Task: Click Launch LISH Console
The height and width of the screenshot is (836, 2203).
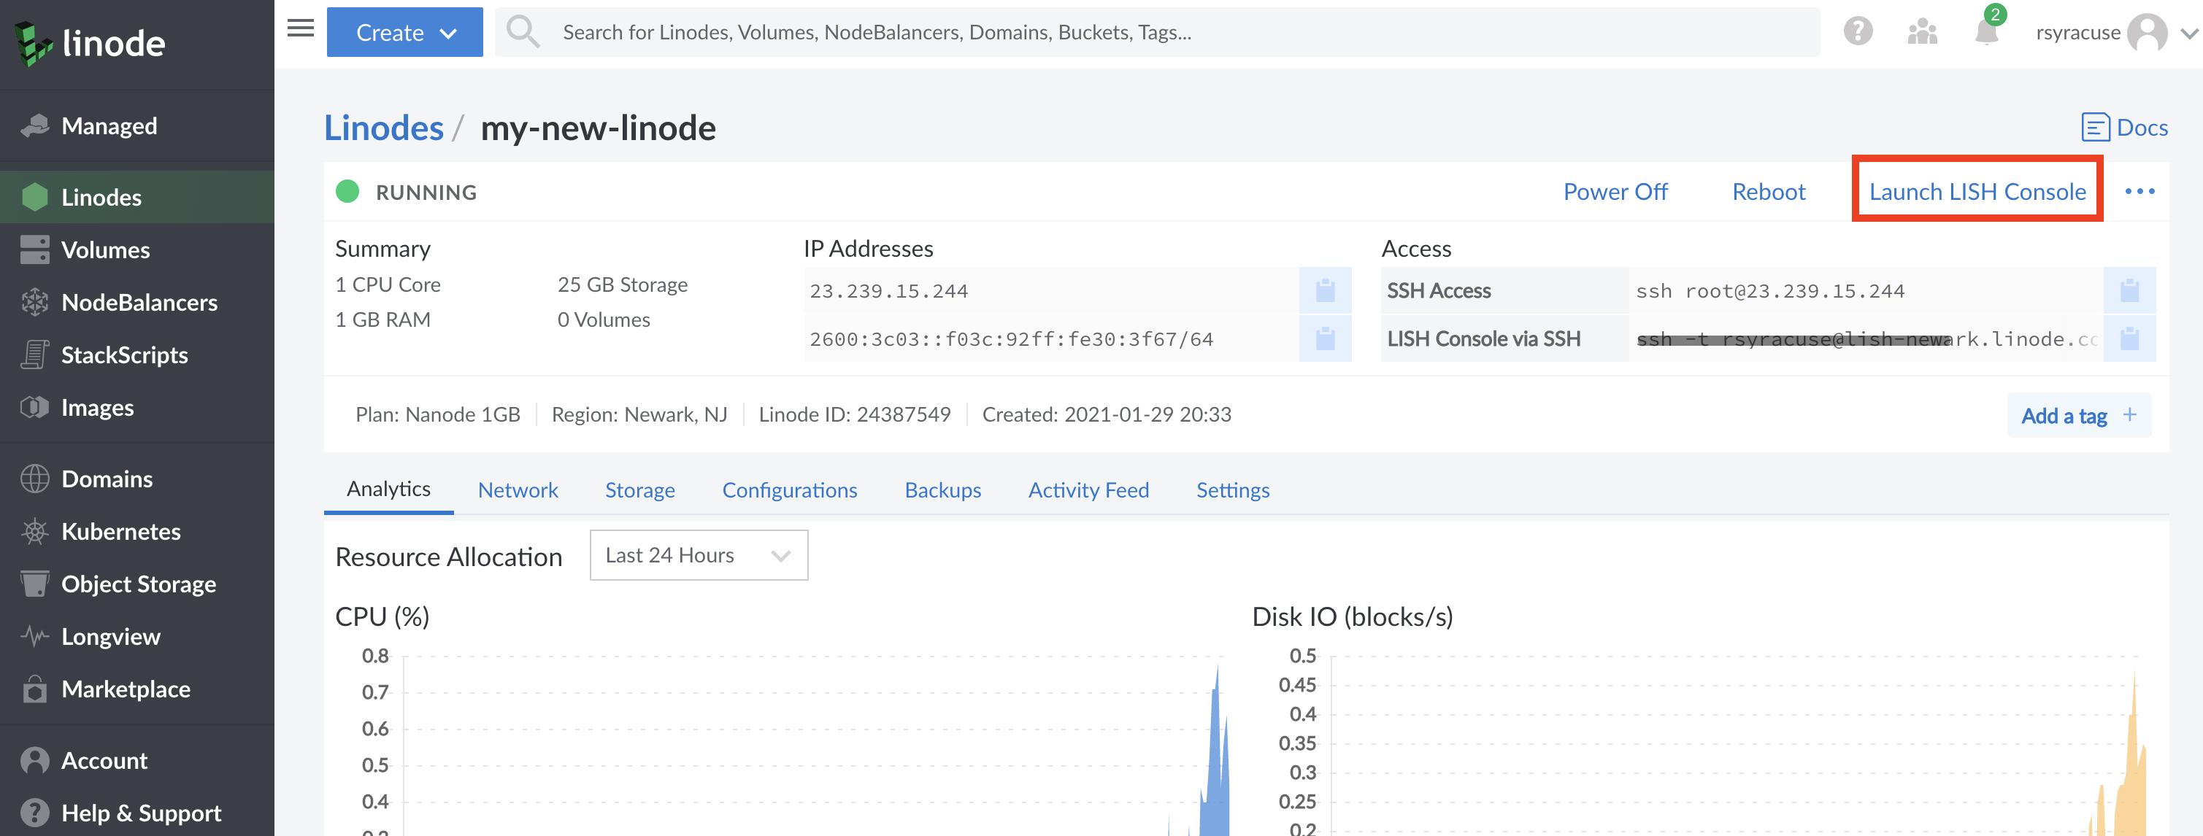Action: (1977, 191)
